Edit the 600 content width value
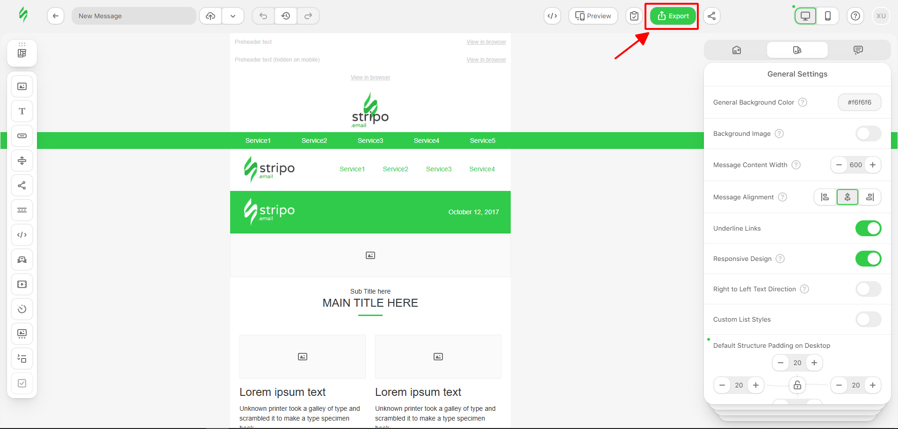 pos(856,165)
